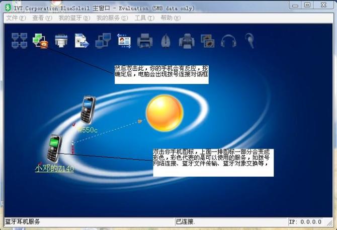This screenshot has height=230, width=337.
Task: Select the Bluetooth File Transfer service icon
Action: (x=81, y=41)
